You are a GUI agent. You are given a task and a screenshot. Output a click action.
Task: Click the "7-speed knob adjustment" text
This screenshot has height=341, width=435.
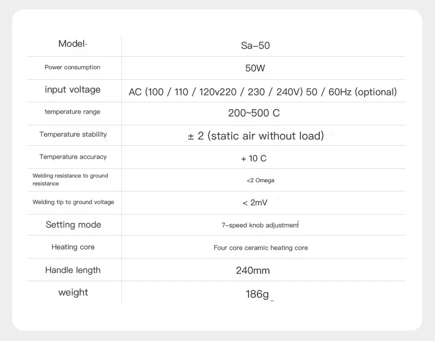coord(260,225)
